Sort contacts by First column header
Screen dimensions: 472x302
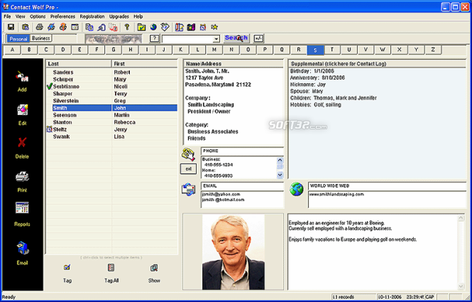coord(145,63)
